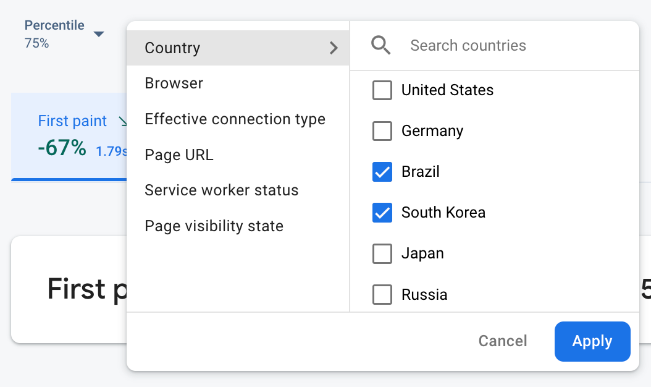The height and width of the screenshot is (387, 651).
Task: Uncheck the Brazil checkbox
Action: point(382,172)
